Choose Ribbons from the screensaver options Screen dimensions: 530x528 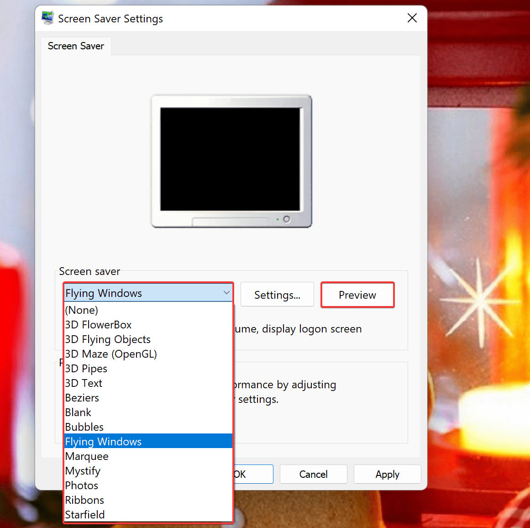pyautogui.click(x=84, y=500)
